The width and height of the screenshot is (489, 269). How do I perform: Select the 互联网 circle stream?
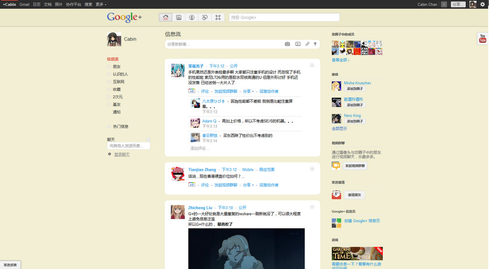tap(118, 82)
